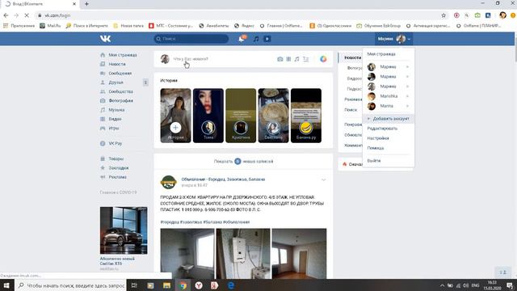Viewport: 517px width, 291px height.
Task: Attach a video in the post composer
Action: click(x=288, y=59)
